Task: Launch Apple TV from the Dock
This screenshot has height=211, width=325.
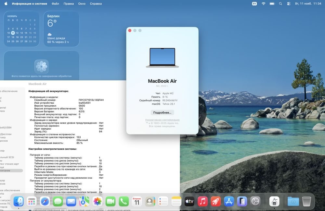Action: [189, 201]
